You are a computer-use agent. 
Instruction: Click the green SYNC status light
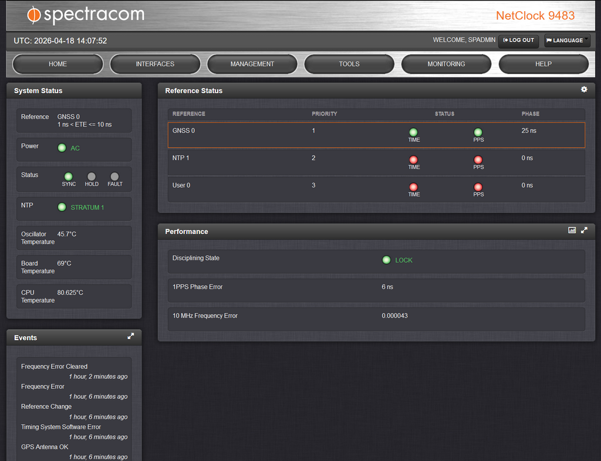pyautogui.click(x=69, y=176)
